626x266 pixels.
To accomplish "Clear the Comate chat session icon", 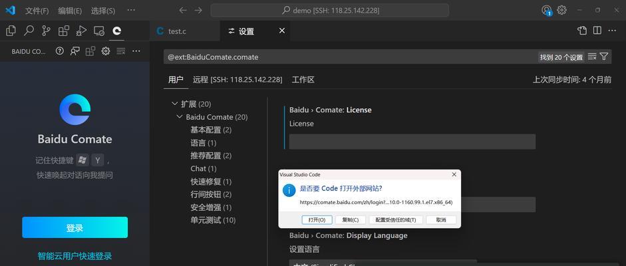I will coord(120,51).
